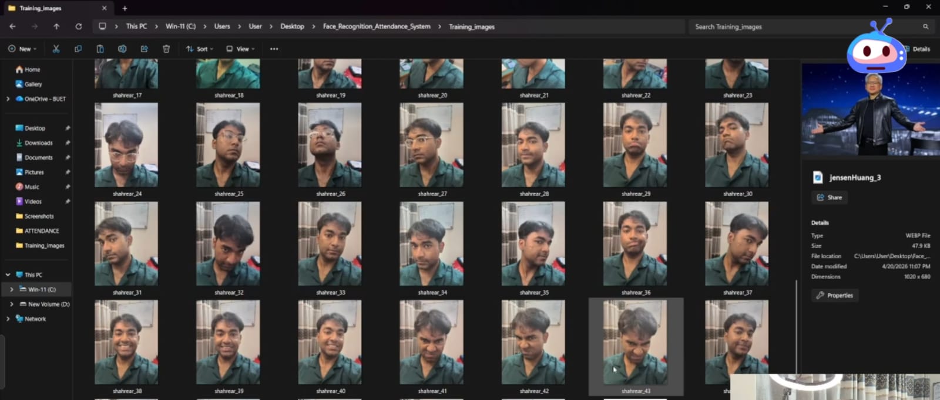Open the See more ellipsis menu
940x400 pixels.
pos(274,49)
